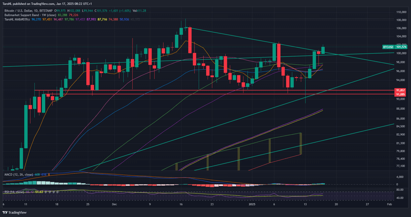The image size is (411, 217).
Task: Click the blue 96,270 moving average value
Action: tap(36, 20)
